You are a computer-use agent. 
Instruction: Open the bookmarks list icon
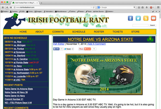(x=143, y=7)
